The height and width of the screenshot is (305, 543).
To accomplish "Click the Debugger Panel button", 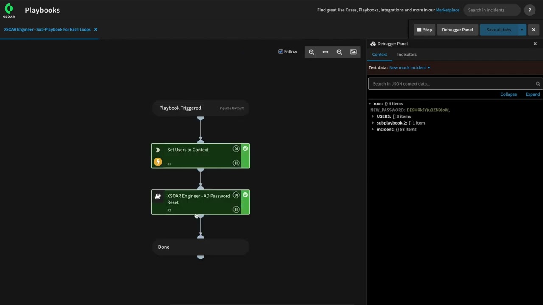I will (x=457, y=30).
